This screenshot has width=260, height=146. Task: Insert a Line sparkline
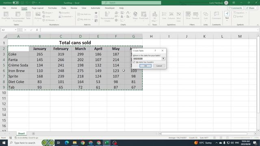pos(164,15)
